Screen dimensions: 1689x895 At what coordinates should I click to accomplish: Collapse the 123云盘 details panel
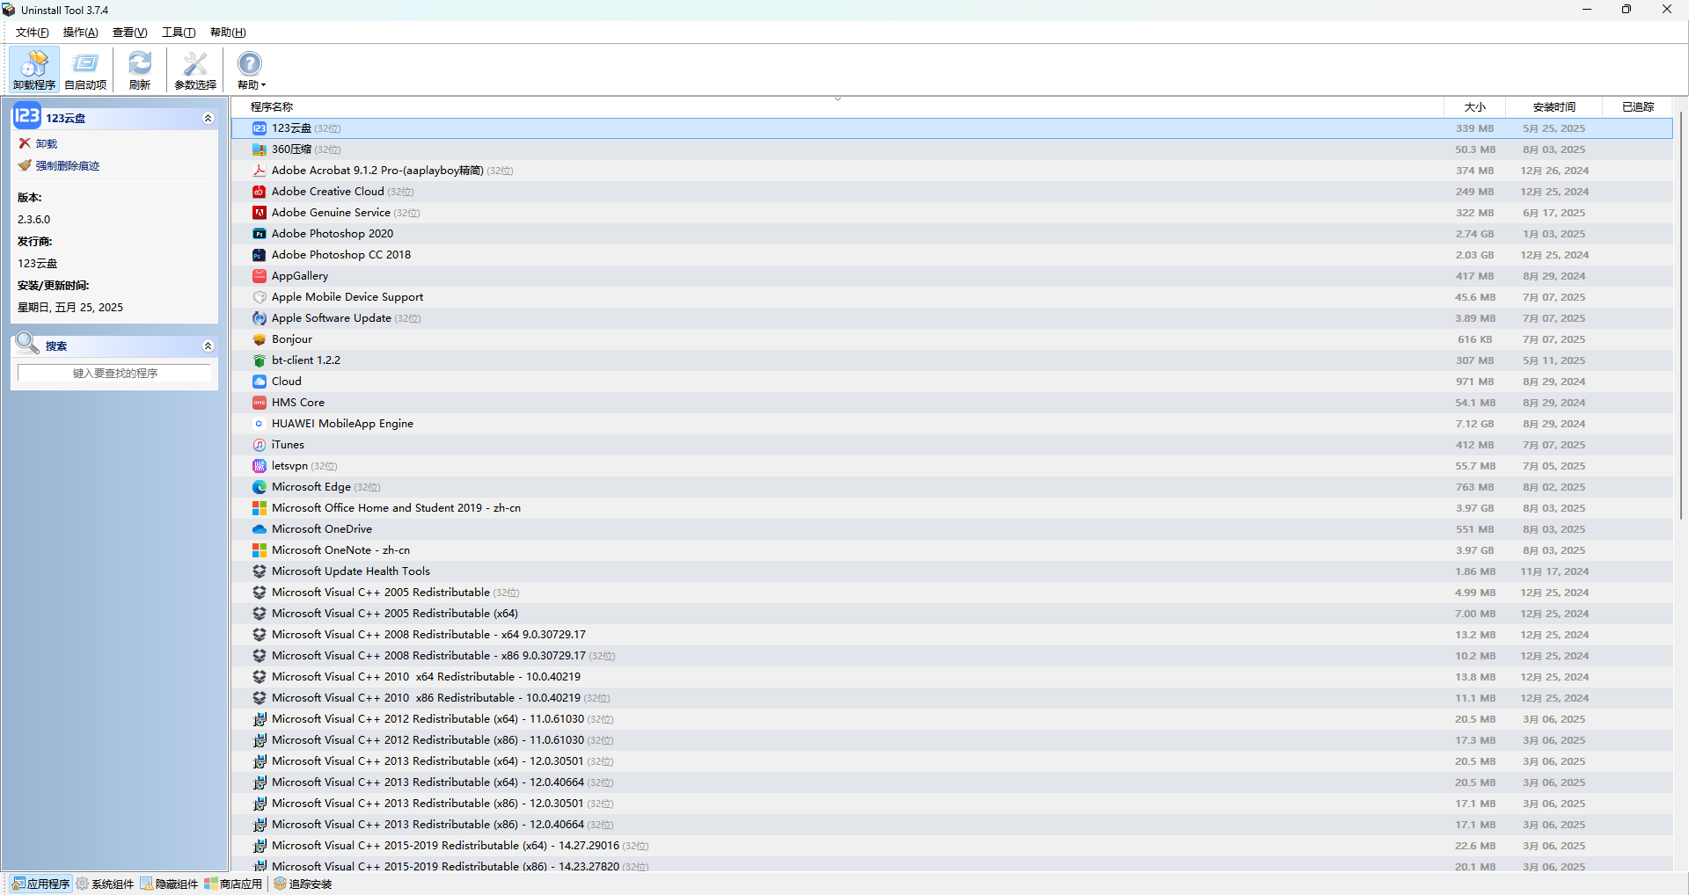tap(208, 118)
